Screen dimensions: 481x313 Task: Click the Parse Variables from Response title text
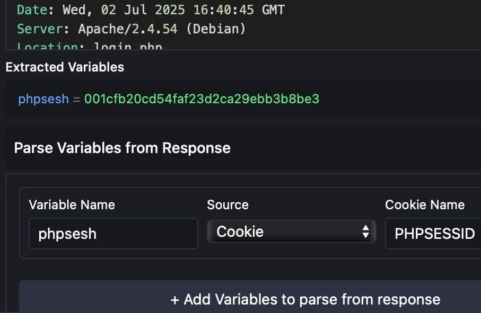(x=123, y=148)
